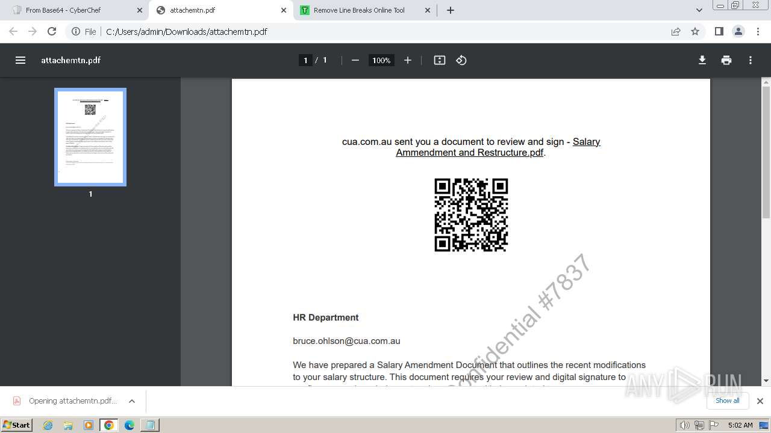Open the media player taskbar icon
This screenshot has height=433, width=771.
(89, 425)
